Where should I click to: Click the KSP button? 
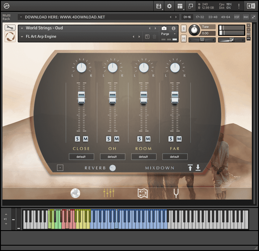237,17
